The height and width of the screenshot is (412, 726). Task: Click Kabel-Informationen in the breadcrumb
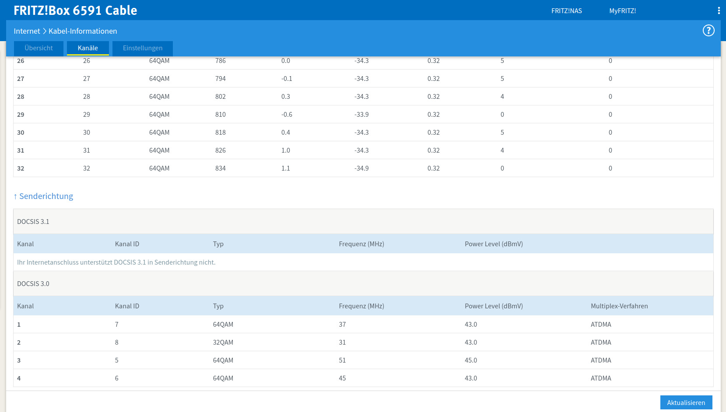pos(83,31)
